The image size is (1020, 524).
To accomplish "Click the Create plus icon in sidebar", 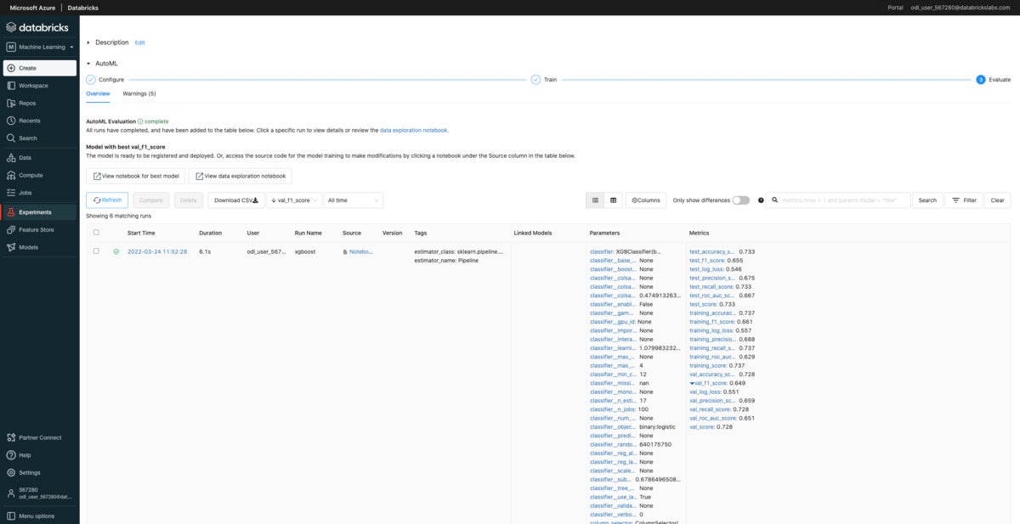I will pyautogui.click(x=11, y=68).
